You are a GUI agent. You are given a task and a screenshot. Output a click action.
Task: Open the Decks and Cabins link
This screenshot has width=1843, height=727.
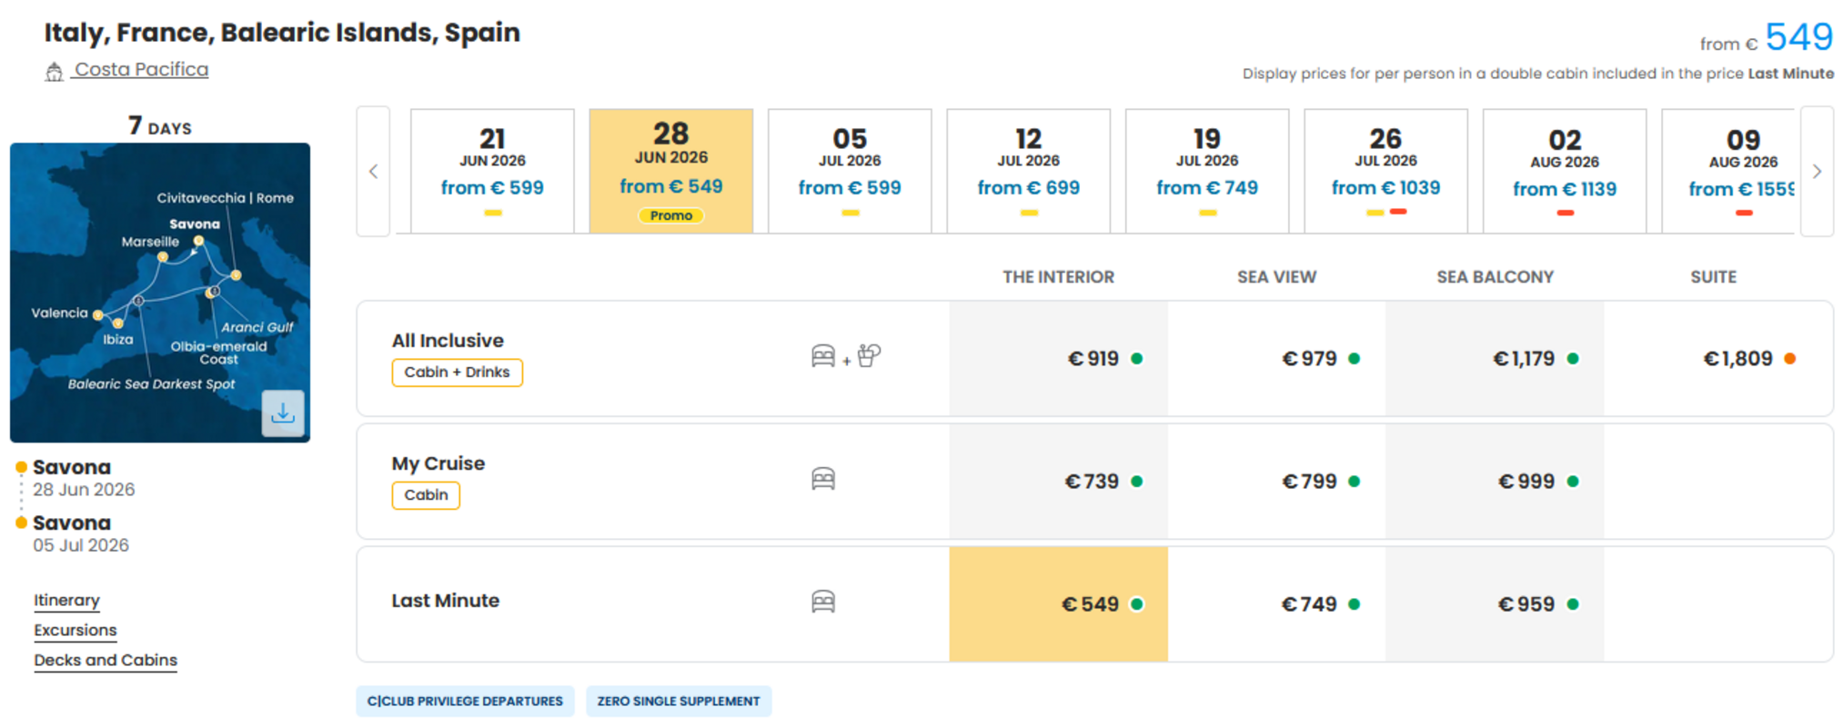click(106, 661)
